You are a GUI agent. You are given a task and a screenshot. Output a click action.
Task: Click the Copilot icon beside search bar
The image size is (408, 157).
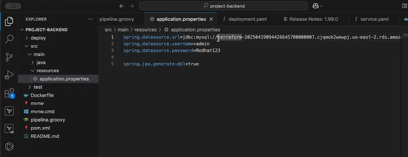[x=317, y=6]
